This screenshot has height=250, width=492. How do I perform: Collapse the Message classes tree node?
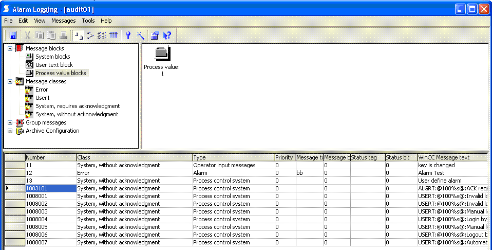point(10,81)
